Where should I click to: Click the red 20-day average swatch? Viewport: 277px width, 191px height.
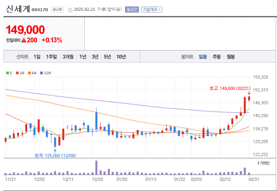(17, 73)
